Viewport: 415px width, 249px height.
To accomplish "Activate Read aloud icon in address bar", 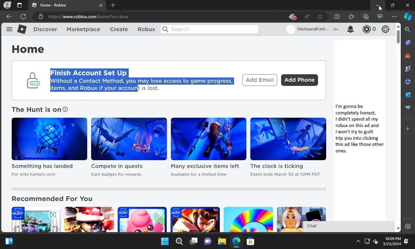I will pos(307,17).
